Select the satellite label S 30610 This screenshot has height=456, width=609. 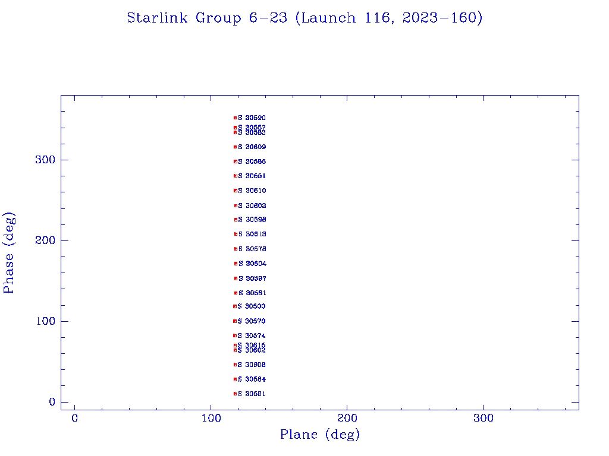[x=252, y=191]
